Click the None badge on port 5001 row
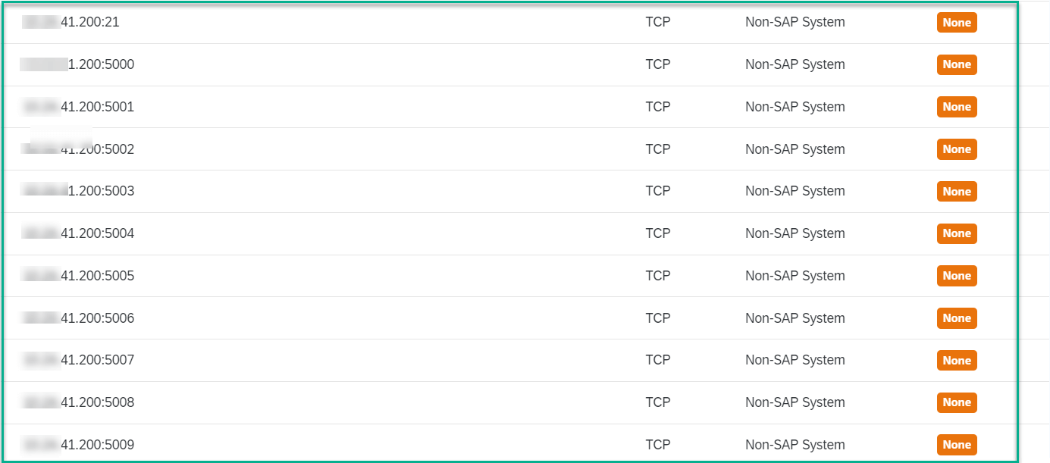Viewport: 1050px width, 463px height. coord(956,107)
